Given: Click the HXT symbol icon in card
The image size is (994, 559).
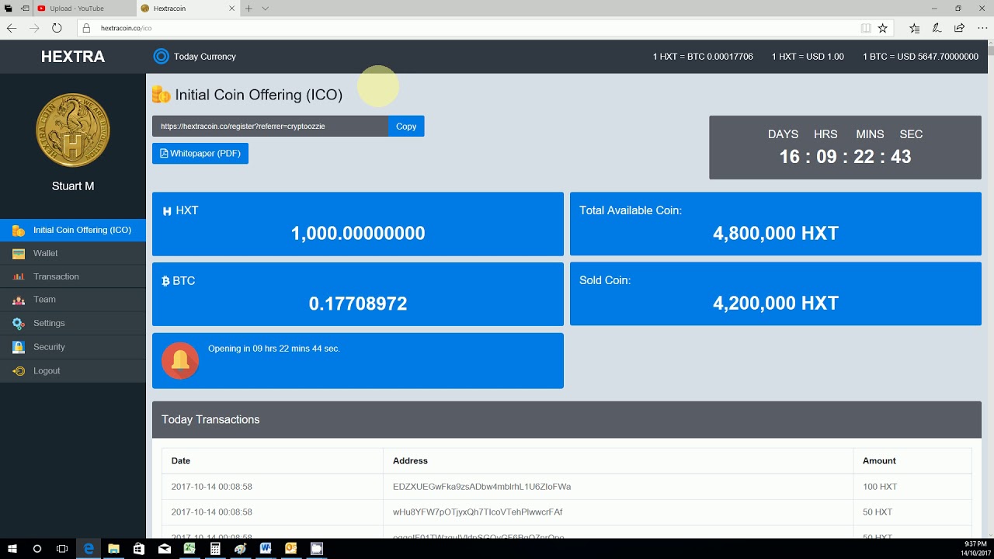Looking at the screenshot, I should tap(166, 211).
